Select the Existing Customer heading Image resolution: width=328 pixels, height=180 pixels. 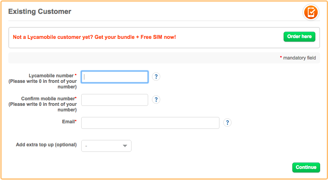[40, 11]
